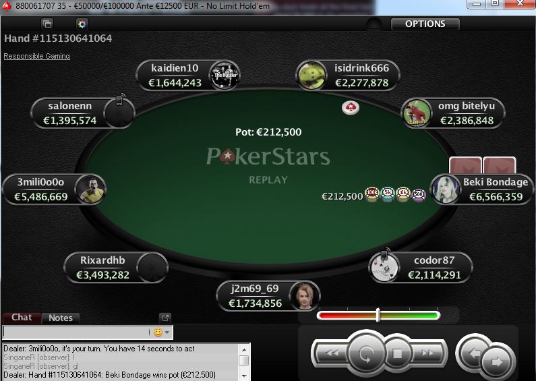Open the Responsible Gaming link

[x=36, y=56]
